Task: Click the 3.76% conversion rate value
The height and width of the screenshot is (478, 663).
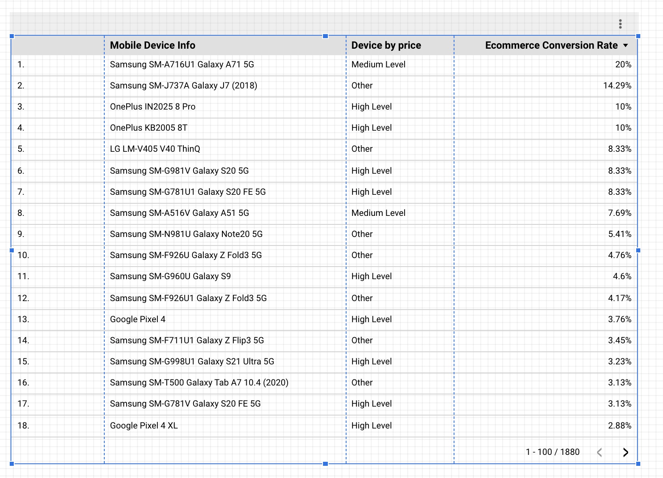Action: pos(620,319)
